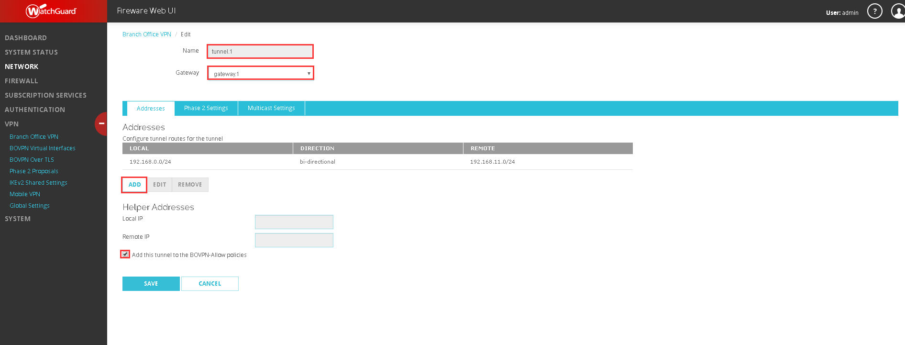
Task: Switch to the Phase 2 Settings tab
Action: 206,108
